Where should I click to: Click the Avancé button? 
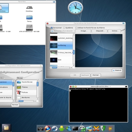[117, 70]
